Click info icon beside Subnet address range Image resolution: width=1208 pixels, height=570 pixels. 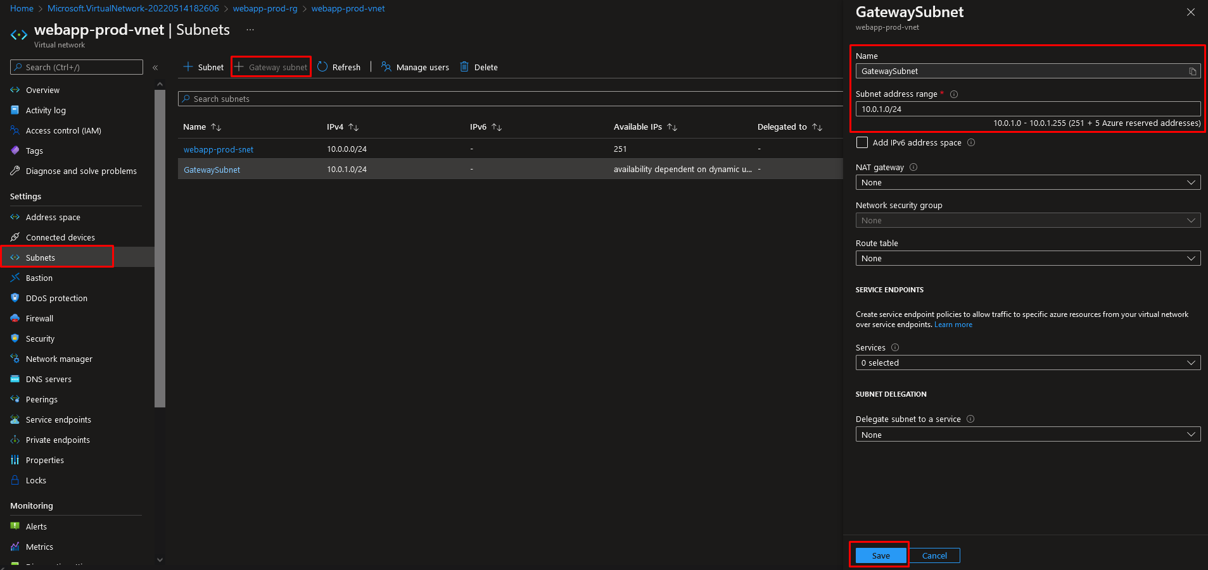(x=954, y=94)
